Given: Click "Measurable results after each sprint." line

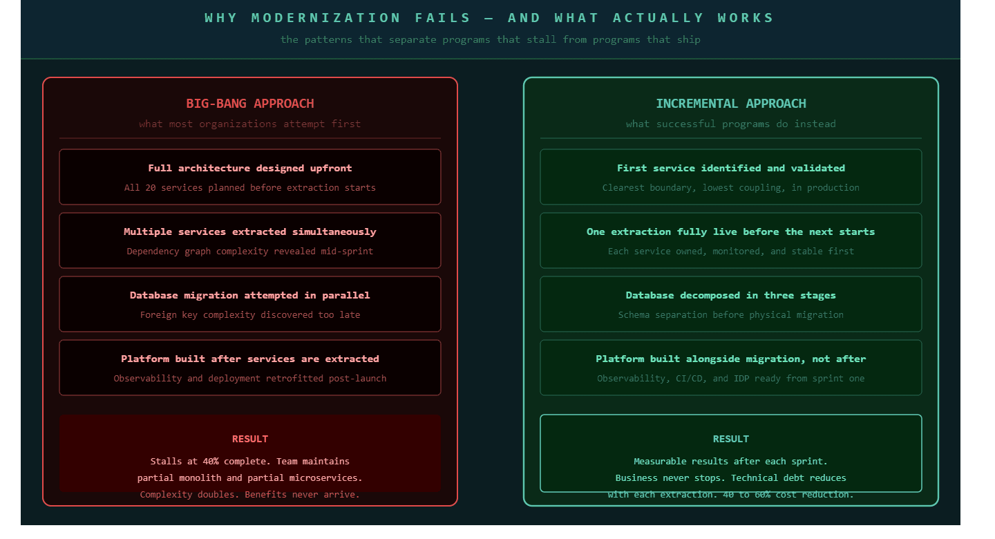Looking at the screenshot, I should 731,462.
